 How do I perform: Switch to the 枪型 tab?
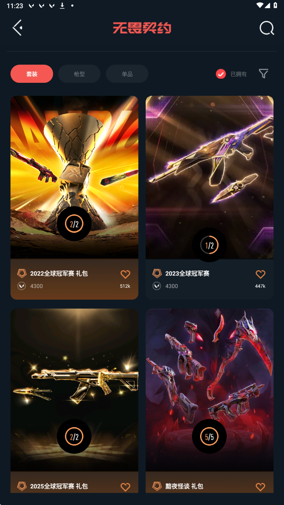(79, 74)
